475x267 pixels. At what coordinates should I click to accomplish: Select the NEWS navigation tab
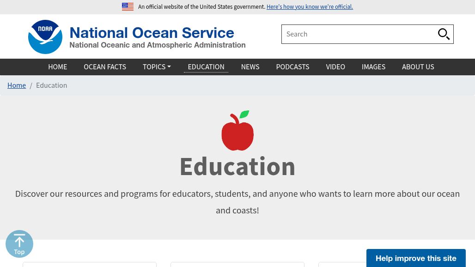coord(250,67)
